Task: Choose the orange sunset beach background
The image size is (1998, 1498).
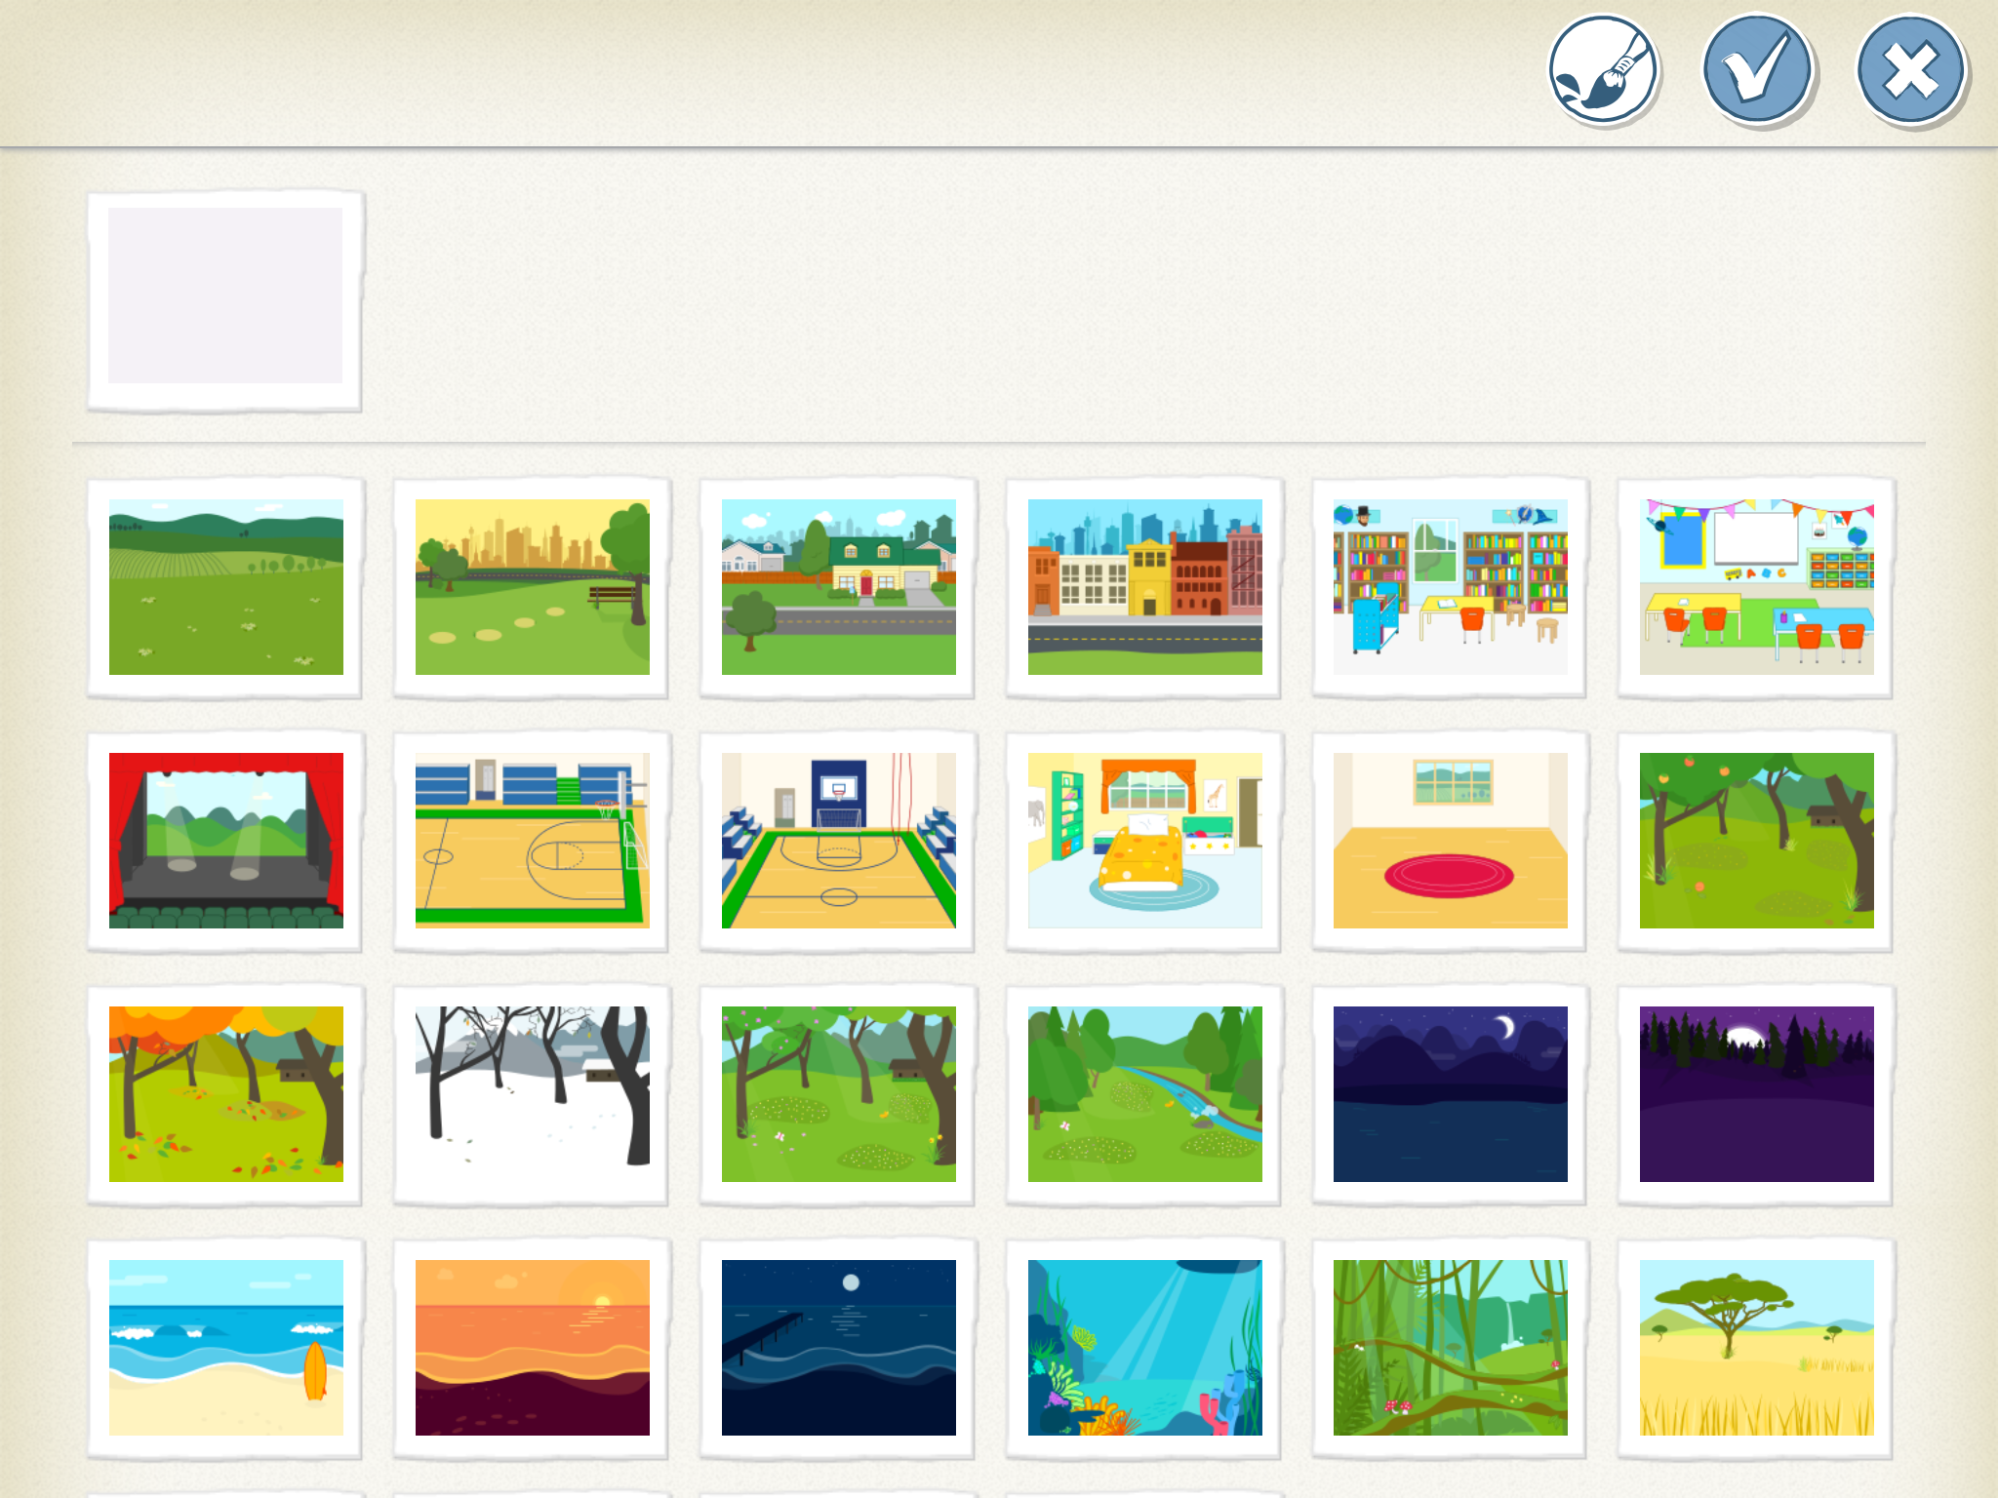Action: click(532, 1348)
